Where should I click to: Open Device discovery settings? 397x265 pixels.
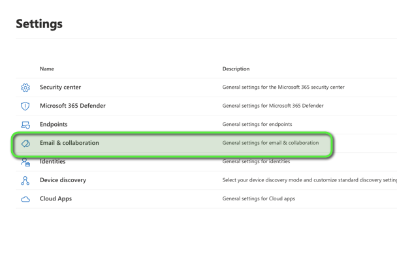(63, 180)
